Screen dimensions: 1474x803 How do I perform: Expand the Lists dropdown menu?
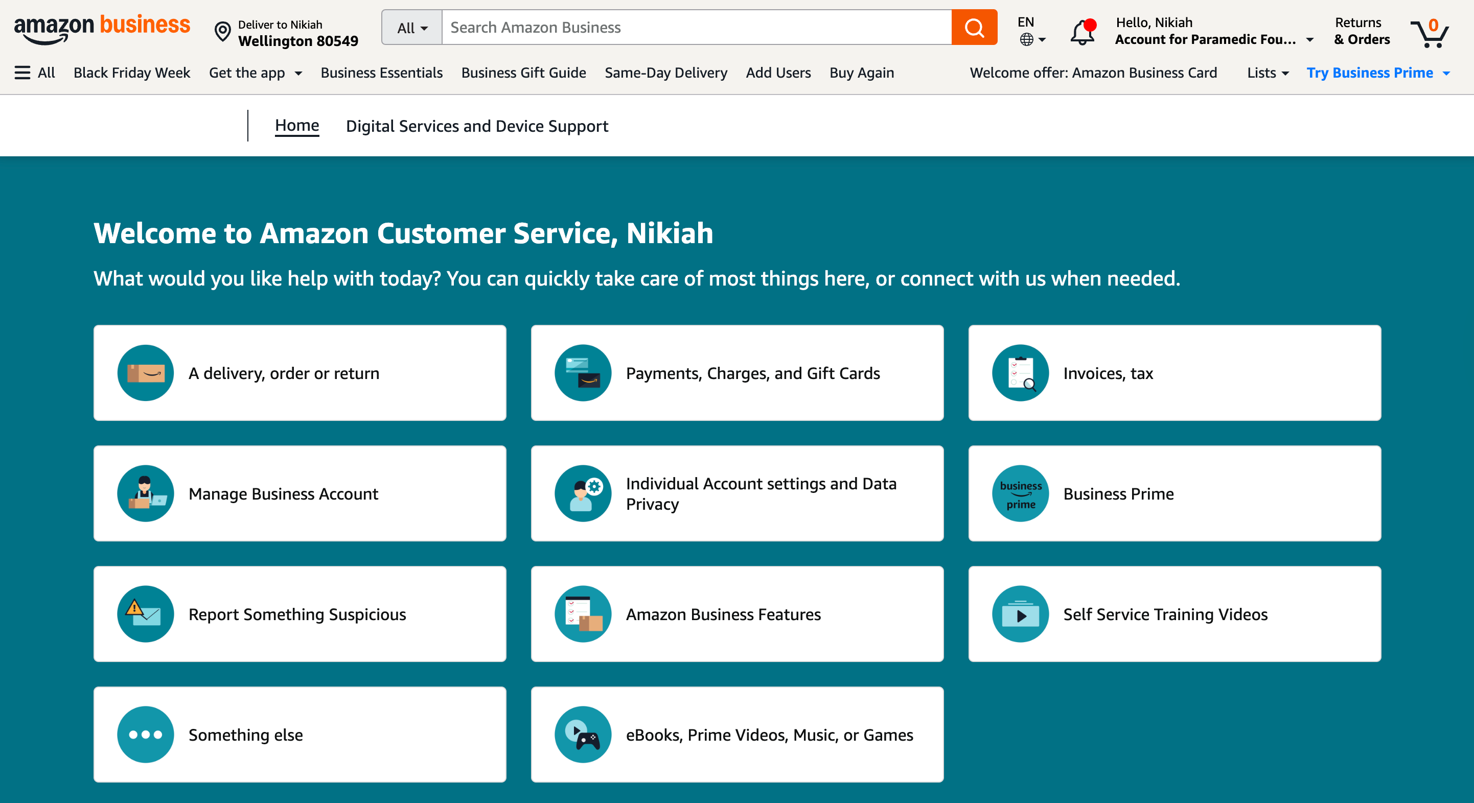coord(1268,73)
